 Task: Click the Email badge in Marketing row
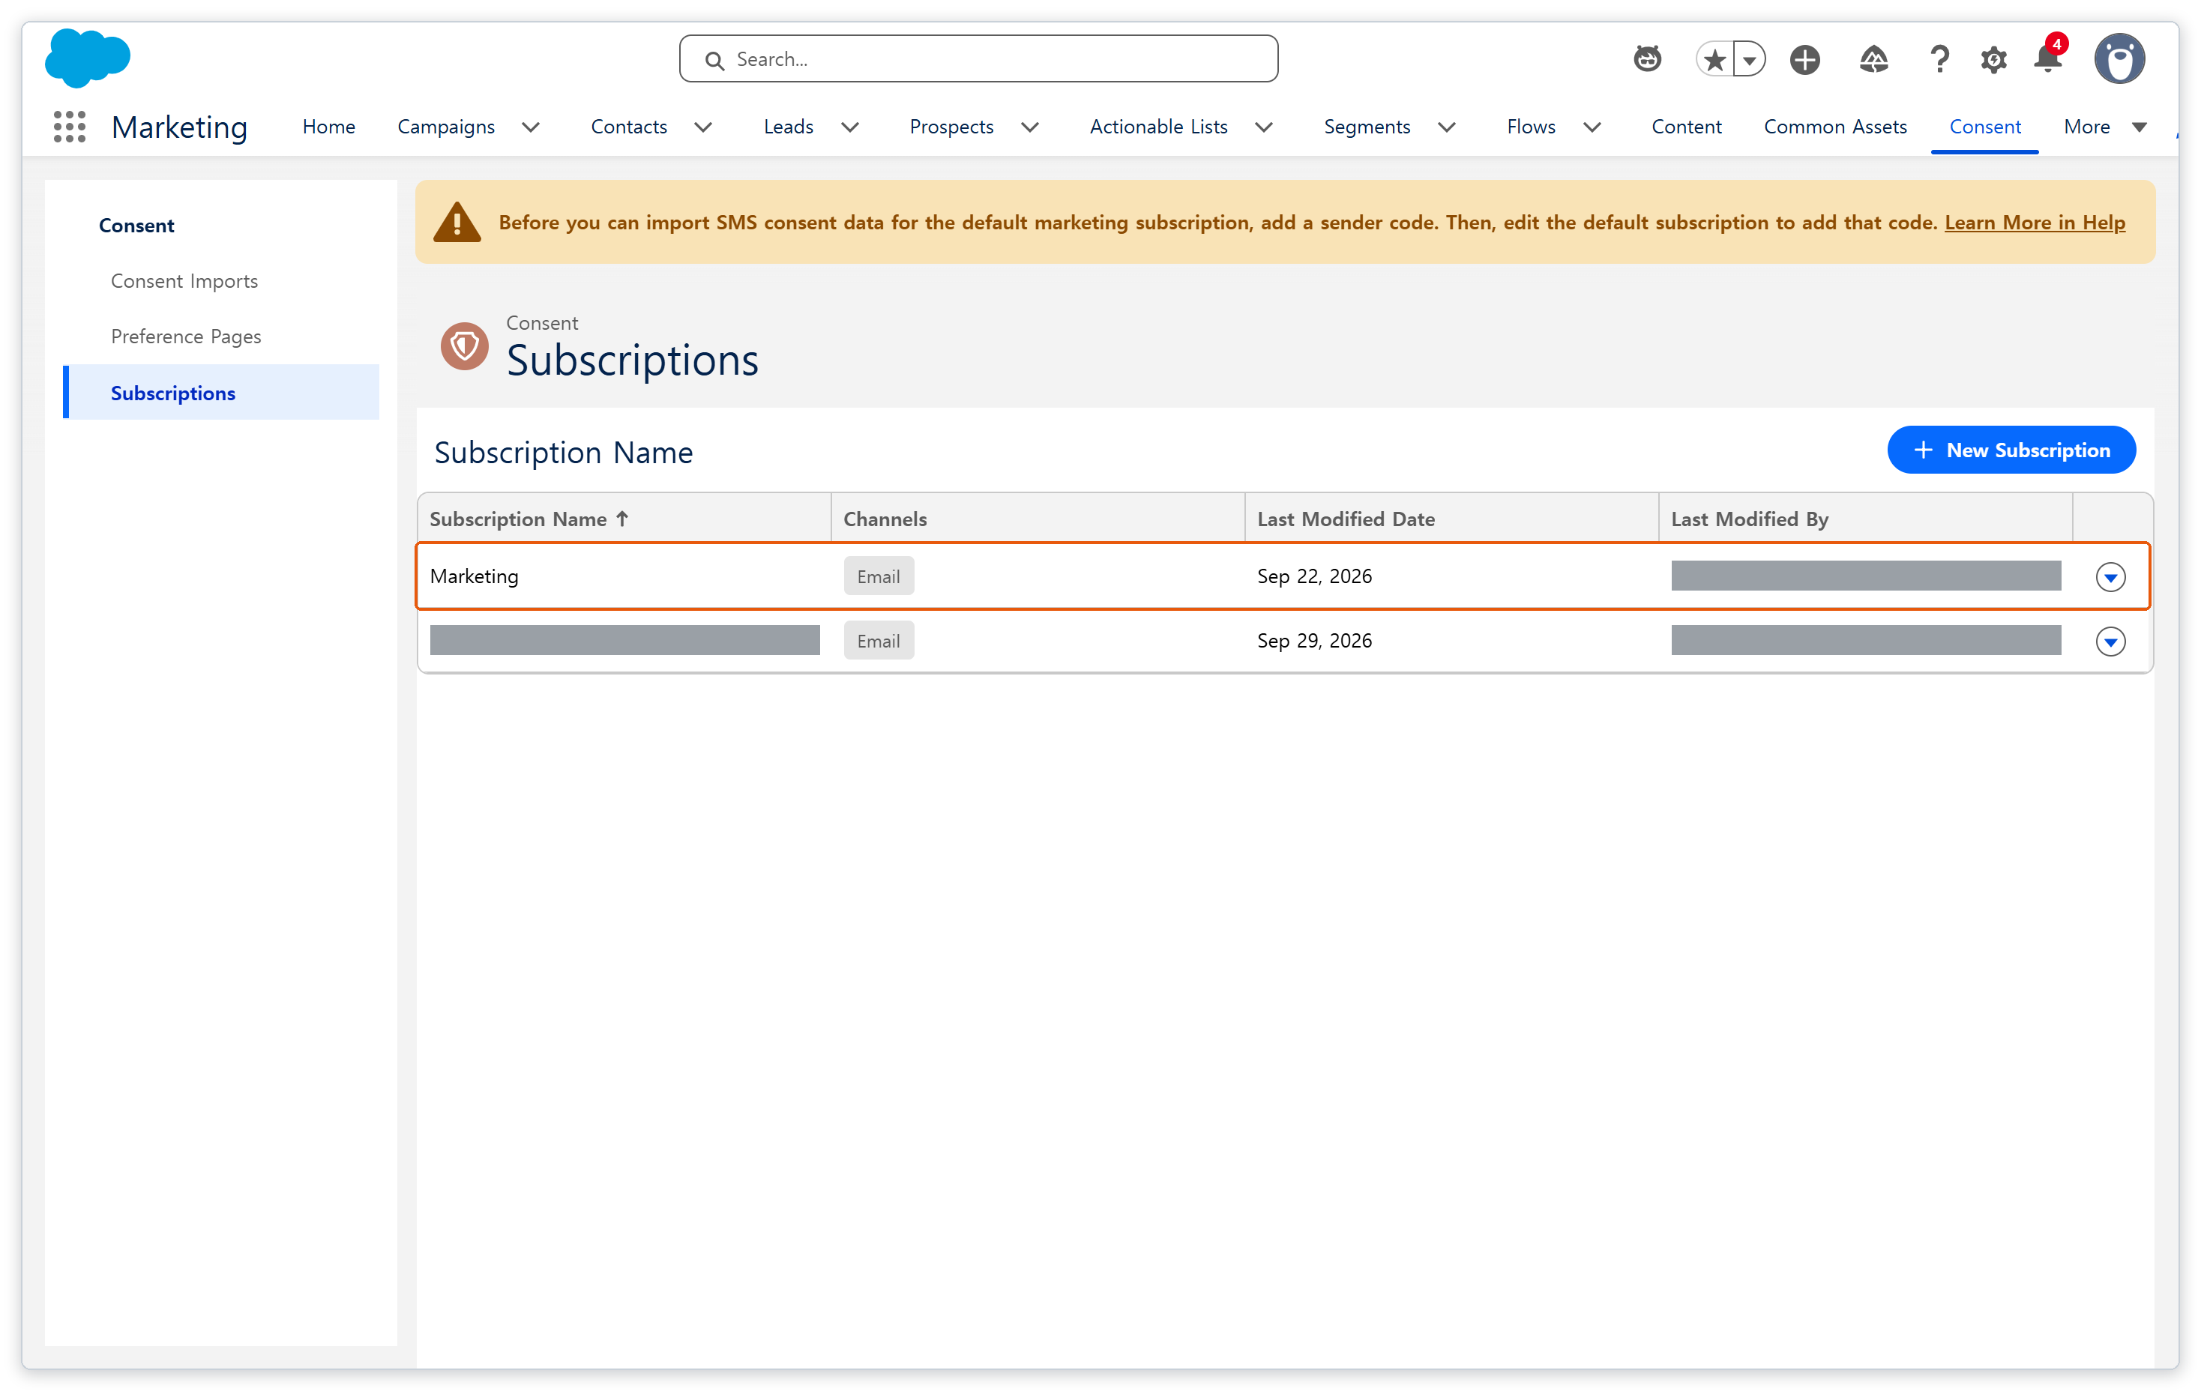879,576
